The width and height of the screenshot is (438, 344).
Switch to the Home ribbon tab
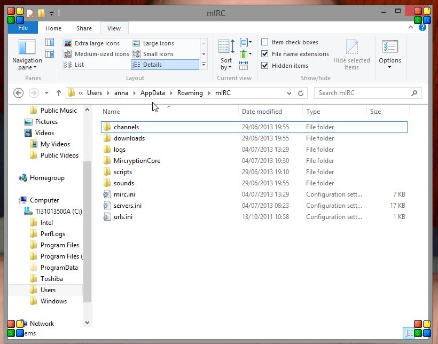point(53,28)
